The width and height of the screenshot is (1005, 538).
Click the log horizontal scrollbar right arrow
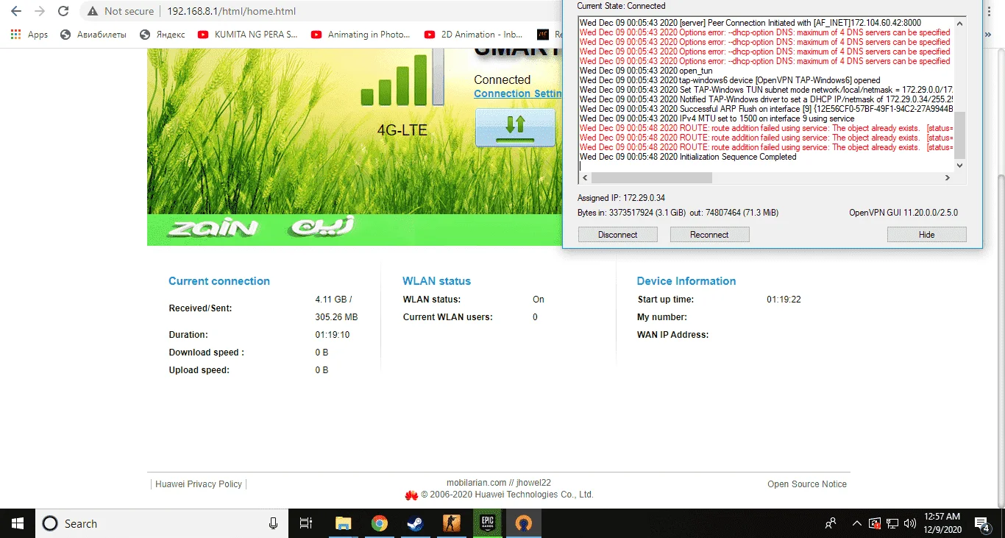coord(947,178)
